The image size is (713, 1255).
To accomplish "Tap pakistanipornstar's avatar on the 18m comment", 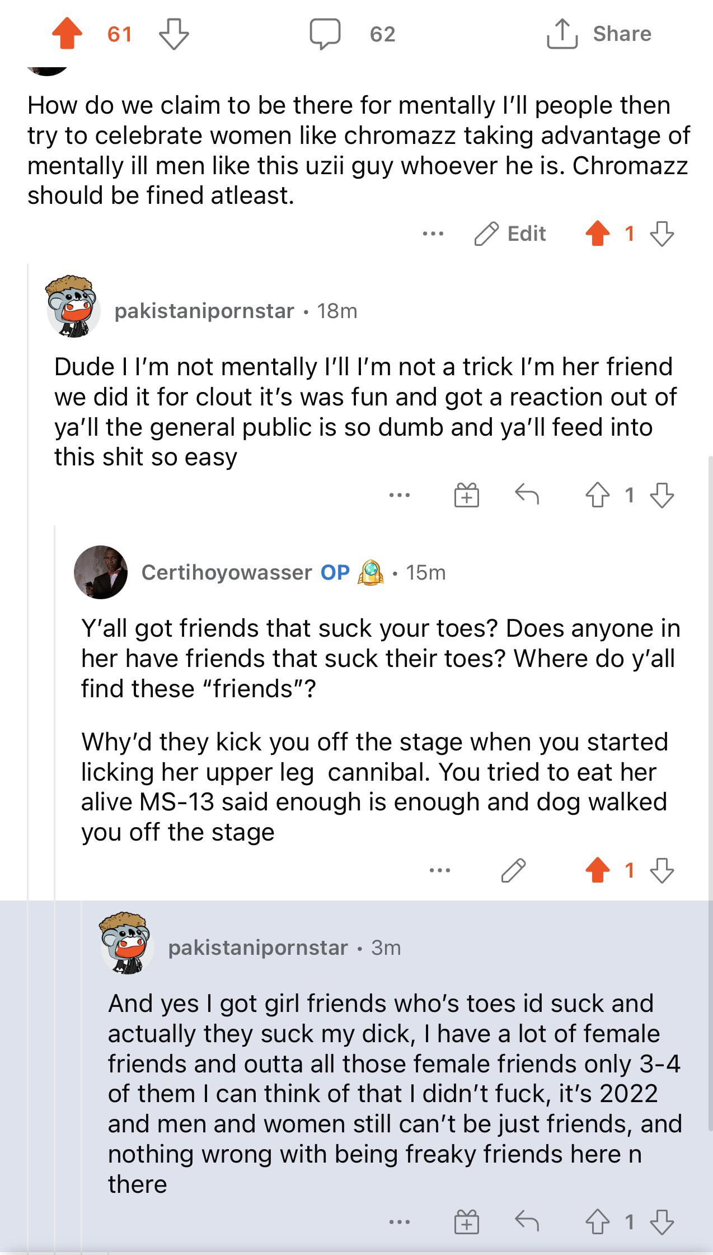I will pyautogui.click(x=74, y=306).
